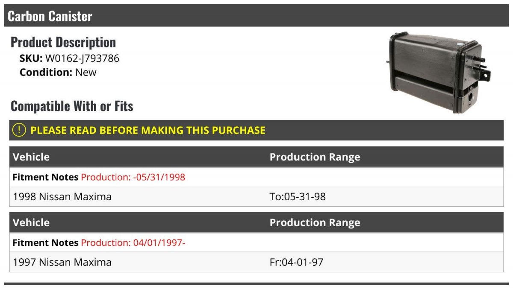Click the red Production: -05/31/1998 note
This screenshot has width=513, height=289.
(x=133, y=177)
